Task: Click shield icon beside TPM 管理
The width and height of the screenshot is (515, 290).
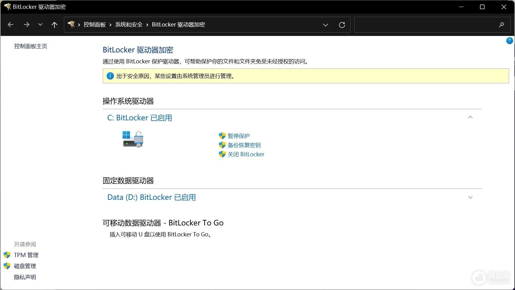Action: point(7,255)
